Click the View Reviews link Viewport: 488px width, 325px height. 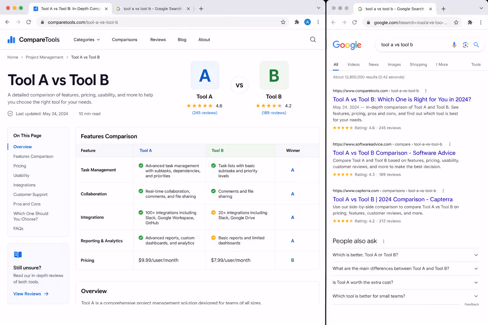tap(31, 294)
